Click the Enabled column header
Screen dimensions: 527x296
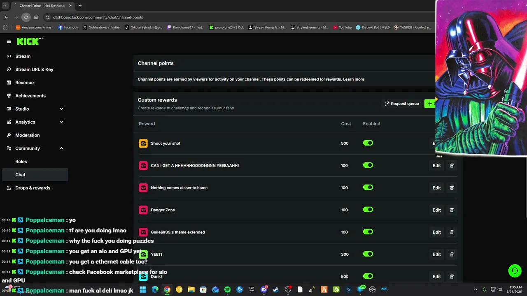coord(371,124)
